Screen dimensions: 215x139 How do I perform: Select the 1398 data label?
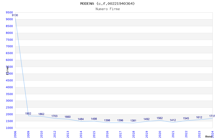107,120
